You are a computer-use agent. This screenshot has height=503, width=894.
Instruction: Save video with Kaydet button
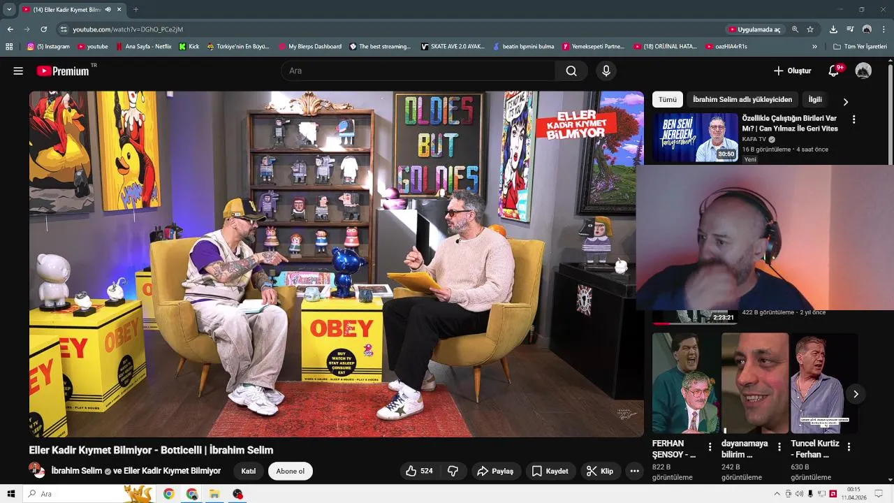550,471
